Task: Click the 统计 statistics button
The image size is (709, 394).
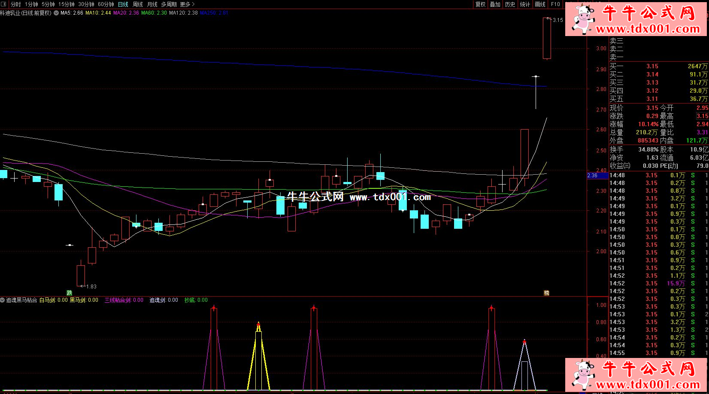Action: coord(525,4)
